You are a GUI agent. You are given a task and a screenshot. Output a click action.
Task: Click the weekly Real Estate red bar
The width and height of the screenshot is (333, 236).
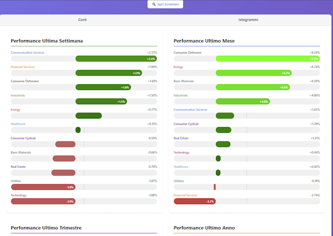tap(63, 173)
